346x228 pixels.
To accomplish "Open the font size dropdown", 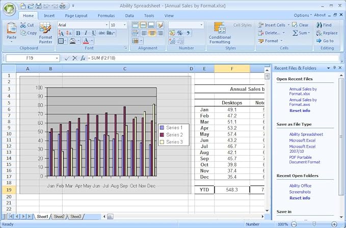I will (x=125, y=25).
